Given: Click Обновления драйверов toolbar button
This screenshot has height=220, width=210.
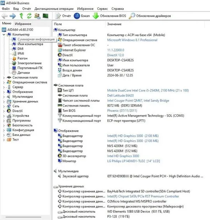Looking at the screenshot, I should 150,16.
